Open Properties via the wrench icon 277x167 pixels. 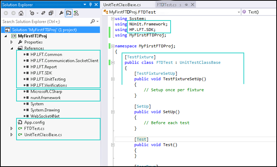[x=61, y=13]
